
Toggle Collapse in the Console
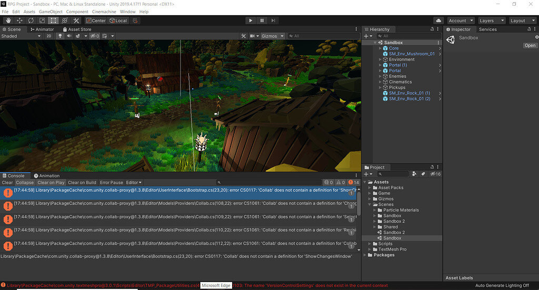point(25,182)
